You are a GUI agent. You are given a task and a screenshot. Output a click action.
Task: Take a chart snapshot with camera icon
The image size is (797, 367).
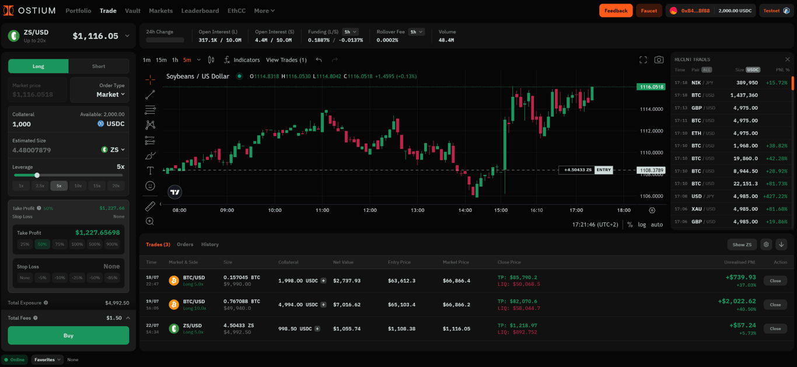click(x=659, y=60)
